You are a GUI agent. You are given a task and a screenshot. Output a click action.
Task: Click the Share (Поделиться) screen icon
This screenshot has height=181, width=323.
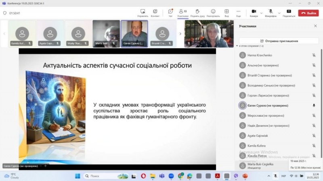click(289, 12)
